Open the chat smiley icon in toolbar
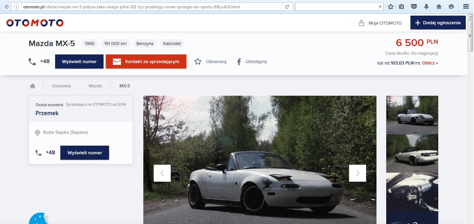This screenshot has width=474, height=224. click(x=451, y=7)
